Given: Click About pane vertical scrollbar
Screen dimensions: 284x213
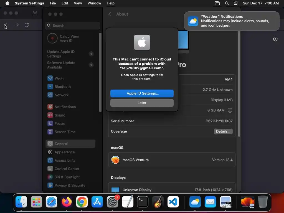Looking at the screenshot, I should click(x=239, y=83).
